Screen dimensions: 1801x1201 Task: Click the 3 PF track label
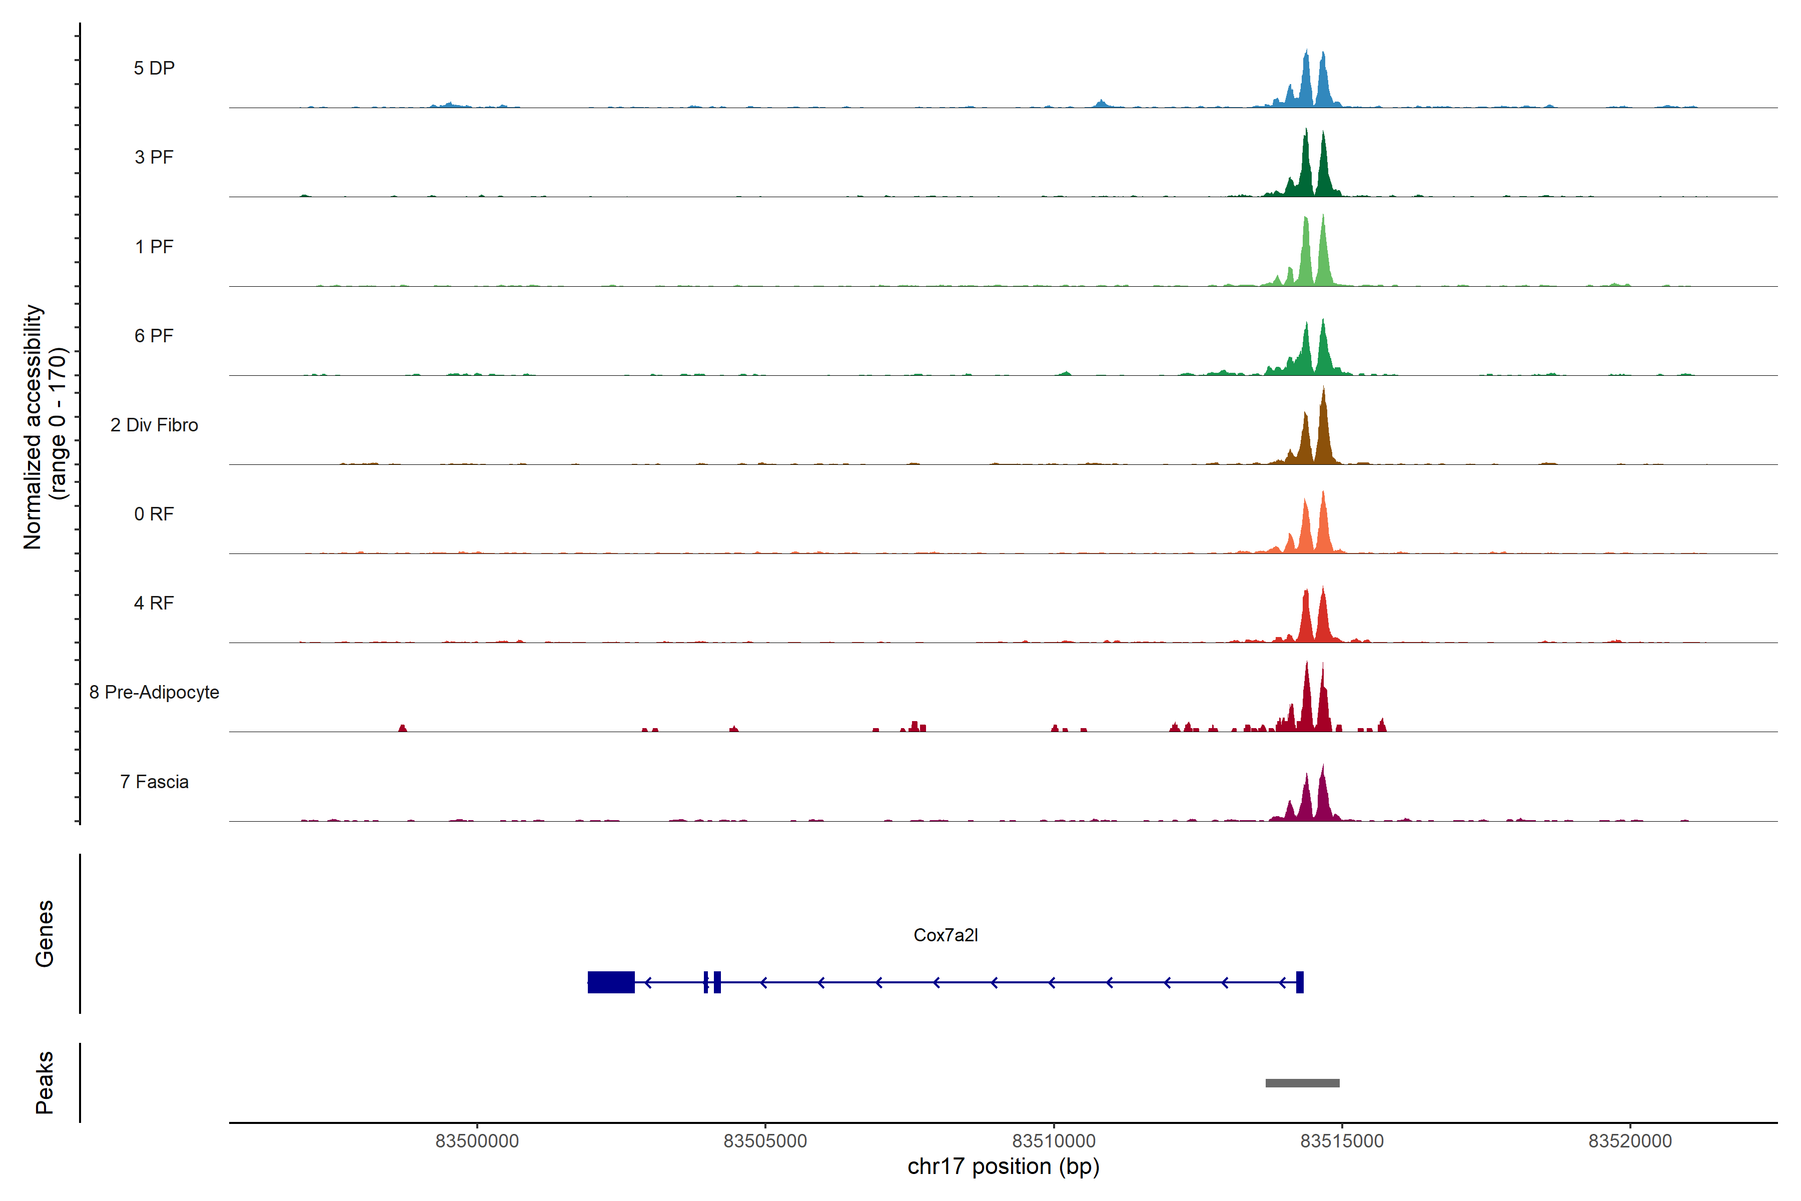154,157
